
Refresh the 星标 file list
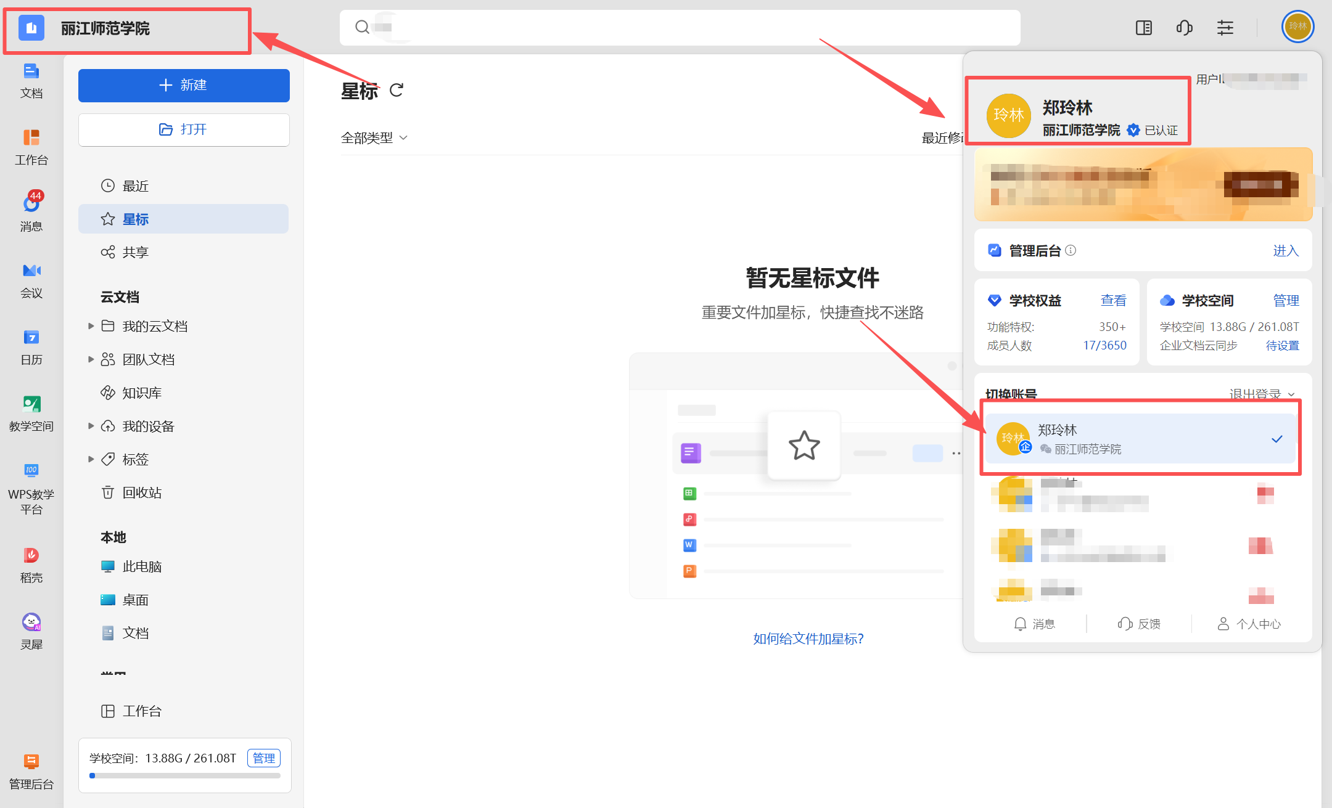pyautogui.click(x=397, y=91)
